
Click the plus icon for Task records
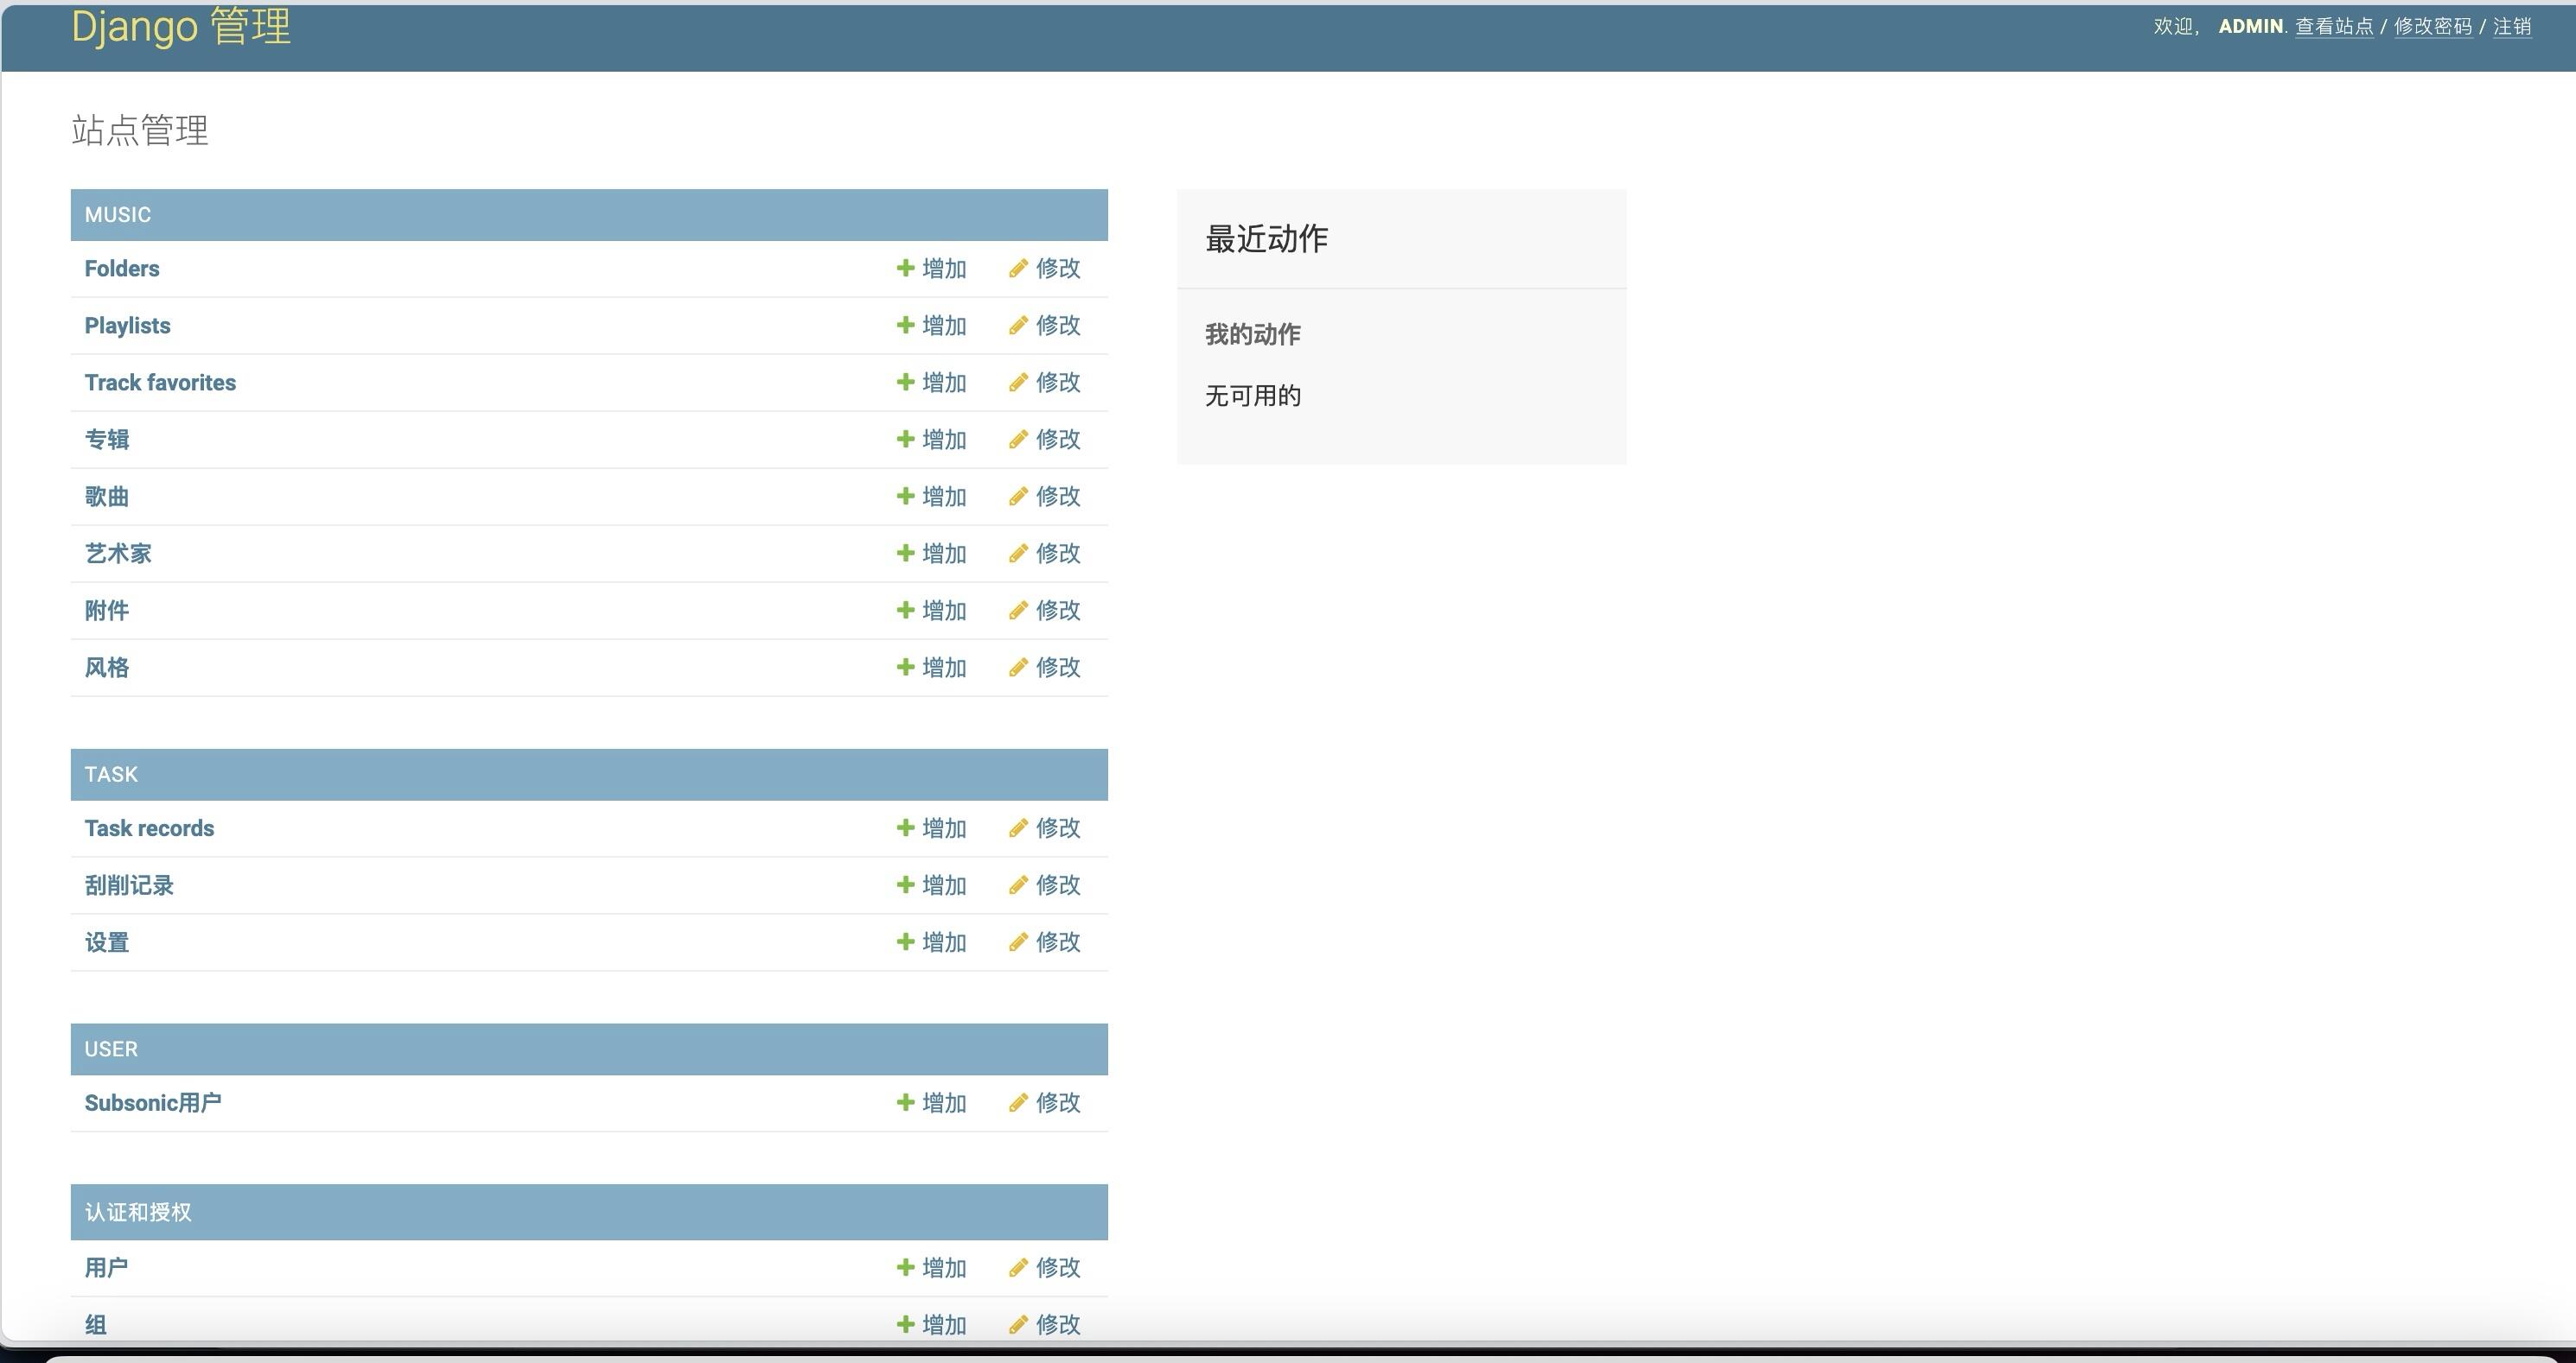pyautogui.click(x=905, y=827)
